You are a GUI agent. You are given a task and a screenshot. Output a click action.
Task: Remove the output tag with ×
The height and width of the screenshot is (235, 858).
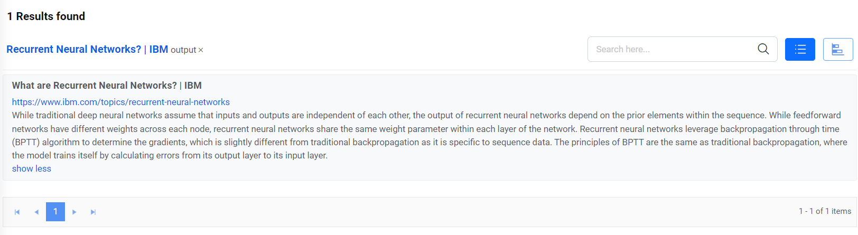point(201,50)
